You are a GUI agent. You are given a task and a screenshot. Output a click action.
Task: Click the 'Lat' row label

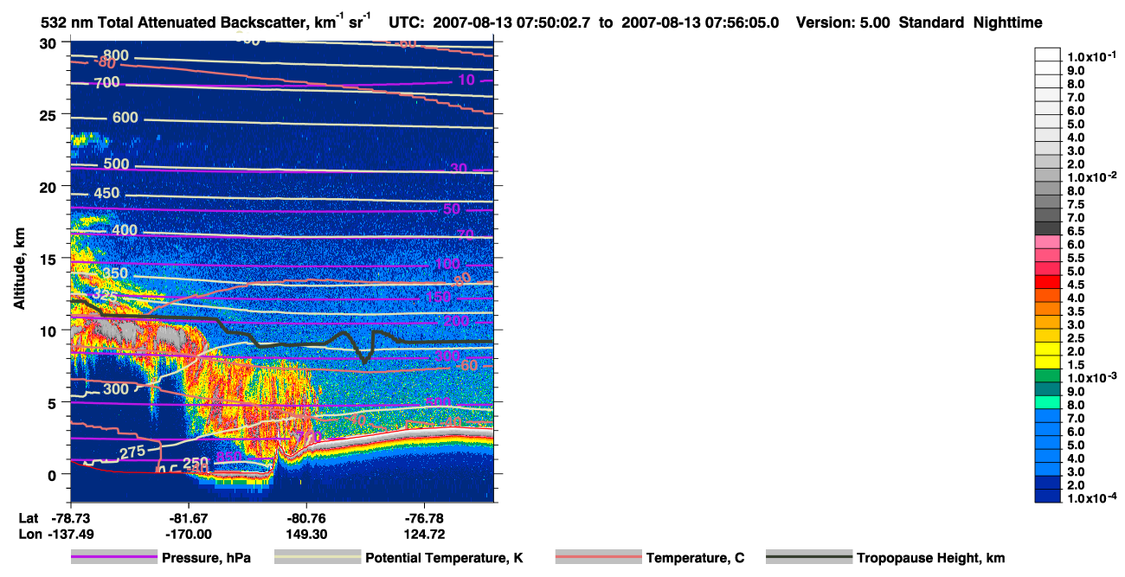[x=28, y=517]
